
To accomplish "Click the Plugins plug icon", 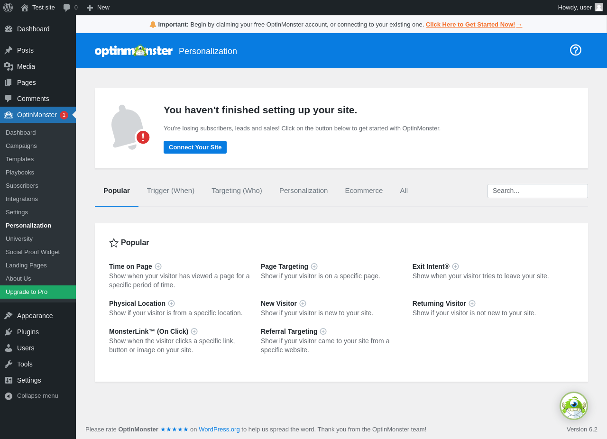I will [x=9, y=332].
